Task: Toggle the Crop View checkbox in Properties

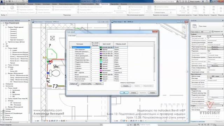Action: tap(208, 91)
